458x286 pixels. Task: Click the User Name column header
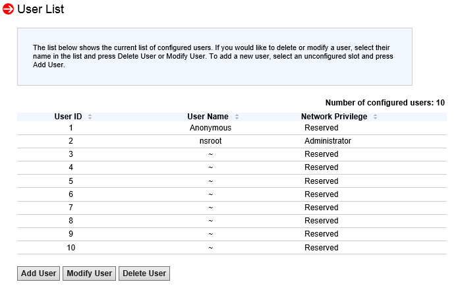coord(208,117)
